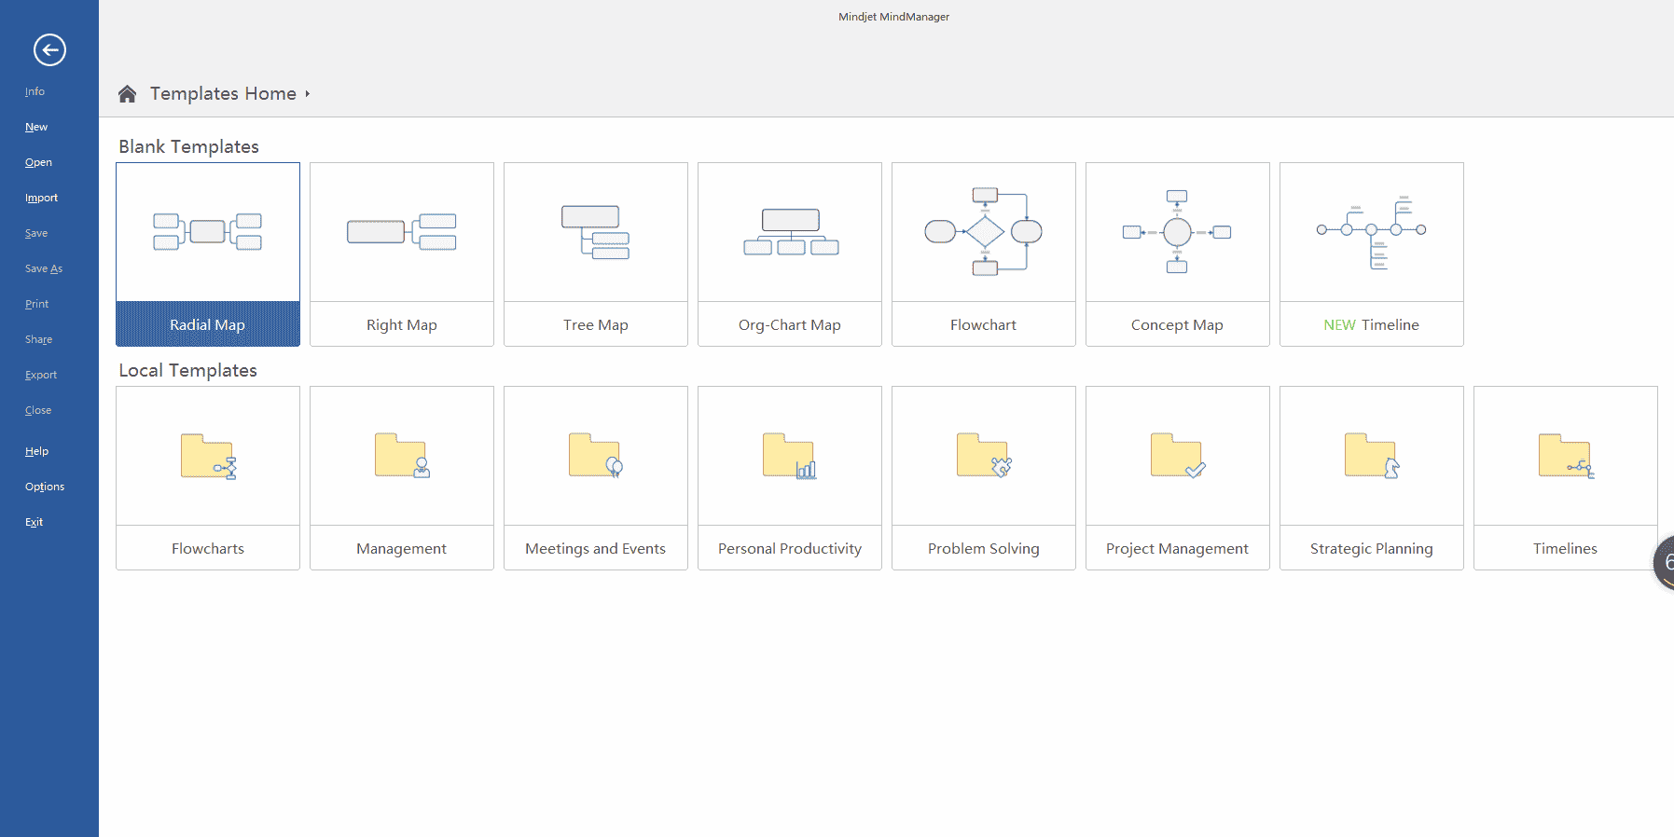Click the back arrow circle icon
1674x837 pixels.
49,50
